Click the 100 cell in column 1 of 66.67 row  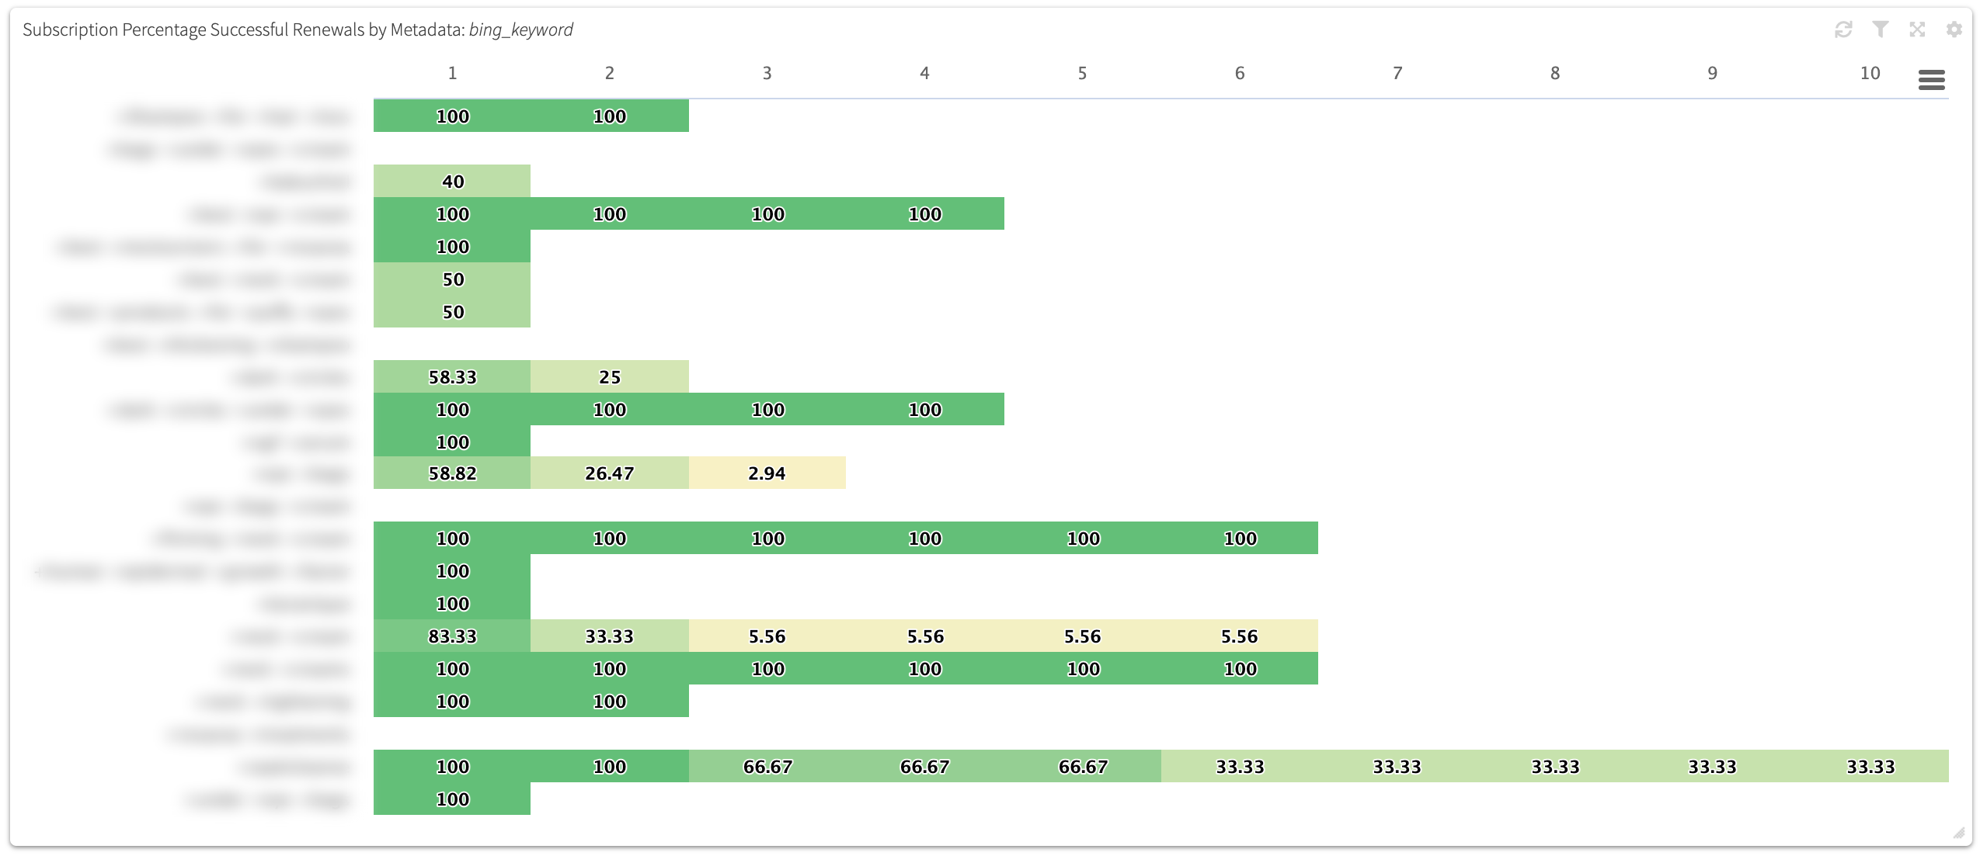coord(452,766)
